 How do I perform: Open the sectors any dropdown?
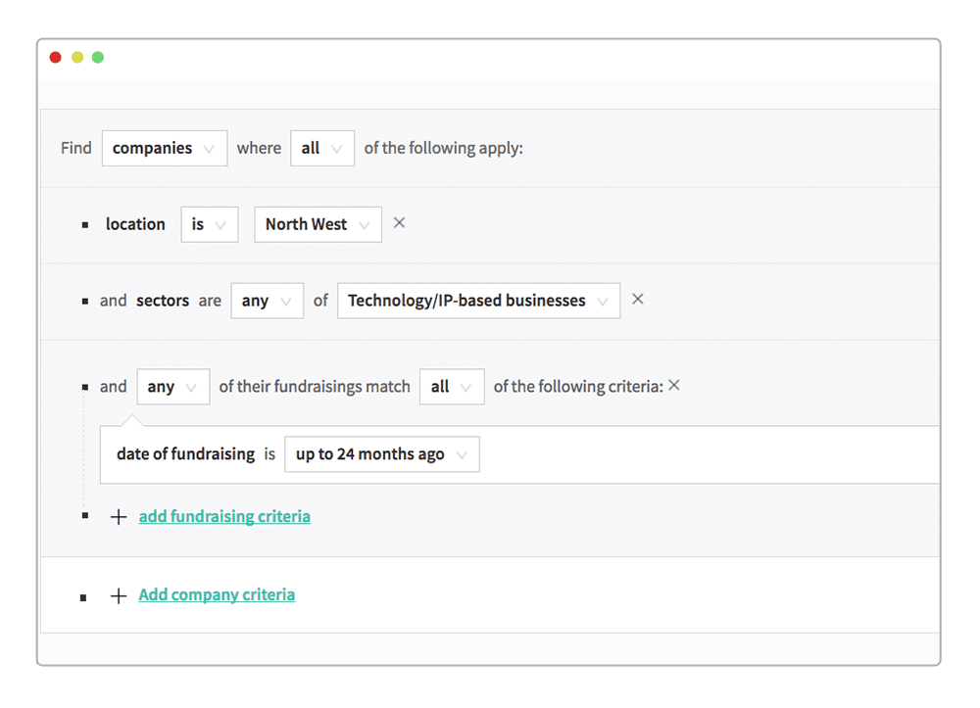267,301
